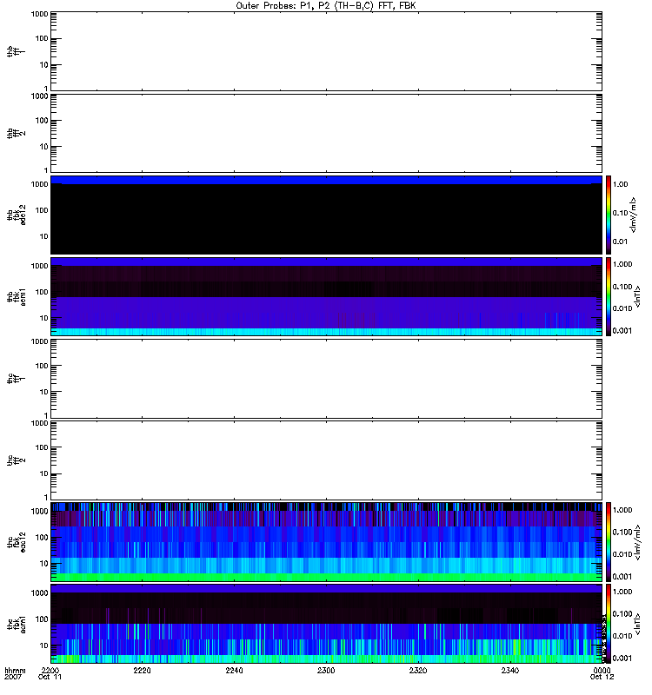The width and height of the screenshot is (652, 695).
Task: Click the '<|nT|>' units label beside thc scm1
Action: 638,624
